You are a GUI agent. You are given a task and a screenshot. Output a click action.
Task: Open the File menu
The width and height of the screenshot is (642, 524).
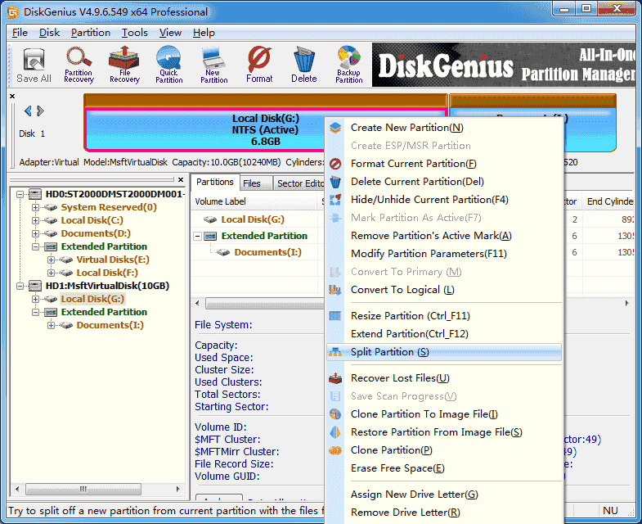click(20, 33)
